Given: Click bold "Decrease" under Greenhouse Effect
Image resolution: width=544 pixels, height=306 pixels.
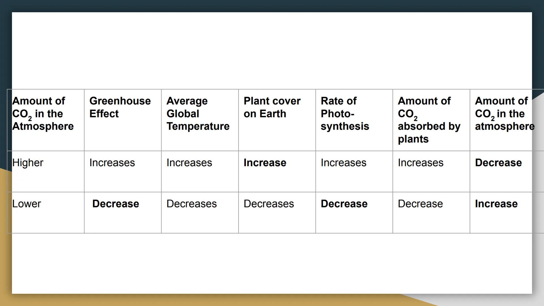Looking at the screenshot, I should [116, 204].
